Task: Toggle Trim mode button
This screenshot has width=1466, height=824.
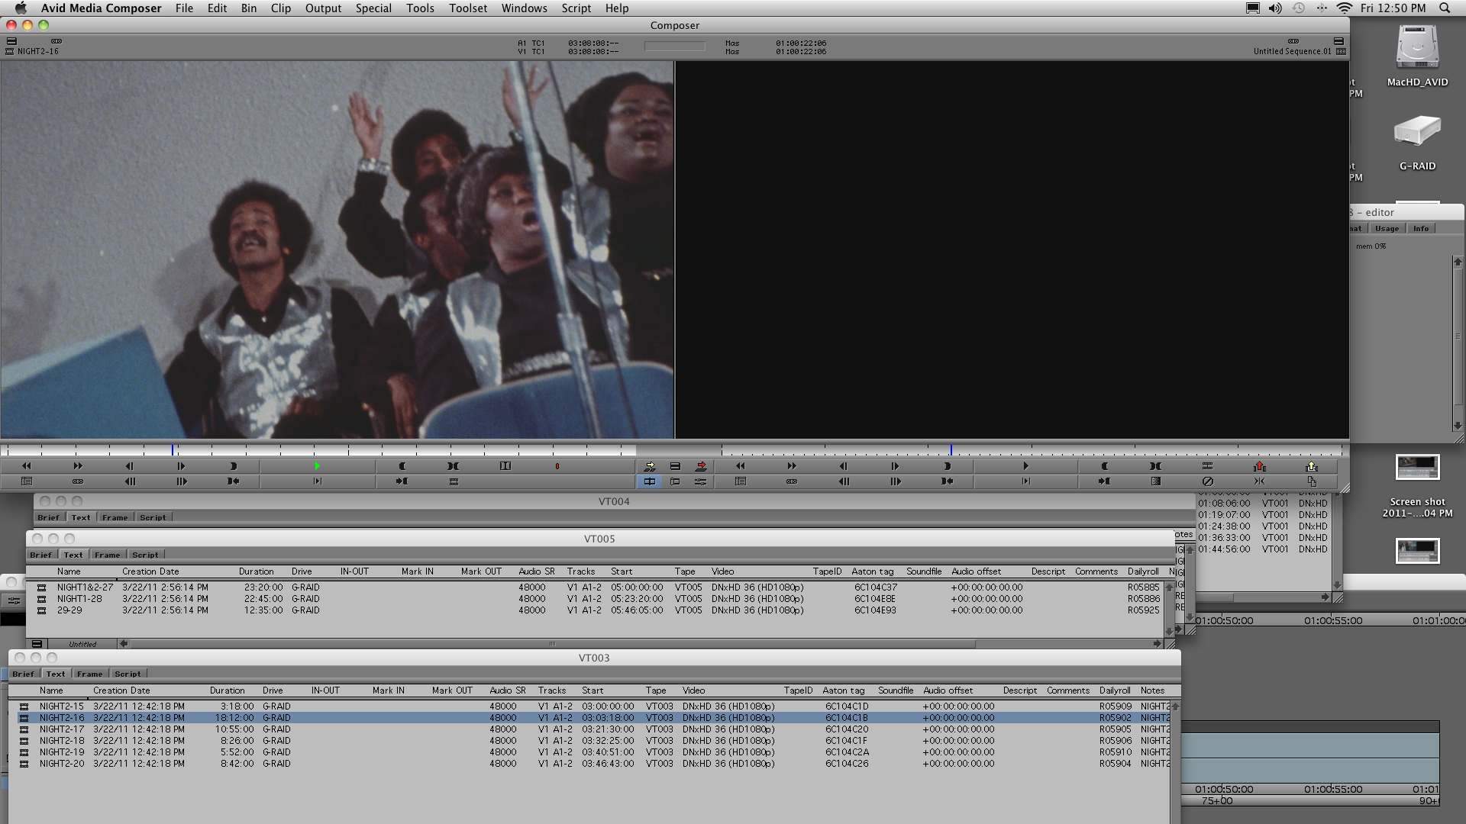Action: (675, 481)
